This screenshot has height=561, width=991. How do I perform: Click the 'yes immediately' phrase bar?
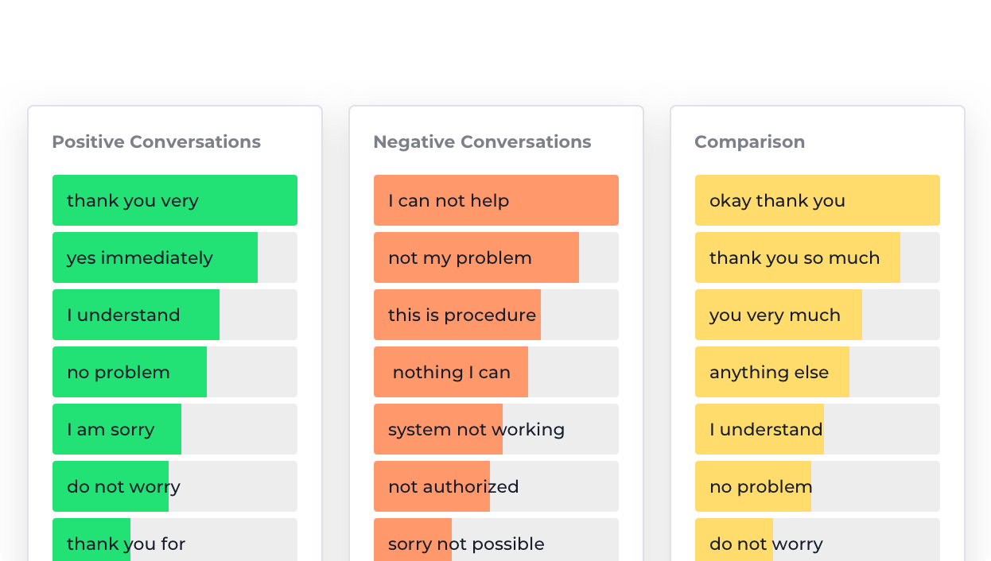pyautogui.click(x=175, y=257)
